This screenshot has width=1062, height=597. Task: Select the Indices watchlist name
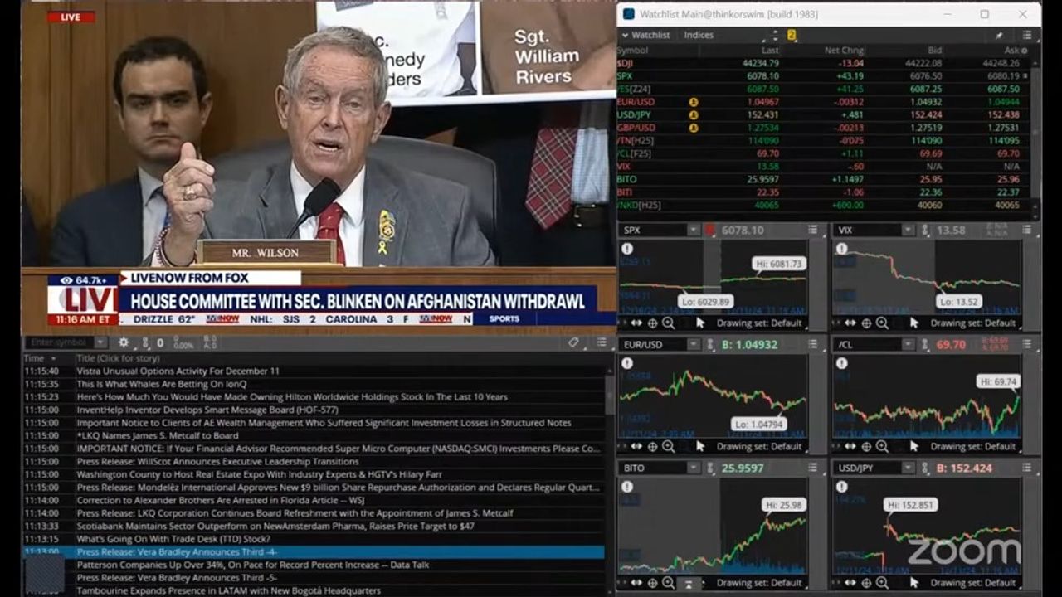click(x=698, y=35)
